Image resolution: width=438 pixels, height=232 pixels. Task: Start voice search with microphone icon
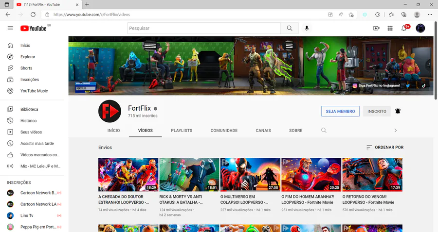tap(307, 28)
